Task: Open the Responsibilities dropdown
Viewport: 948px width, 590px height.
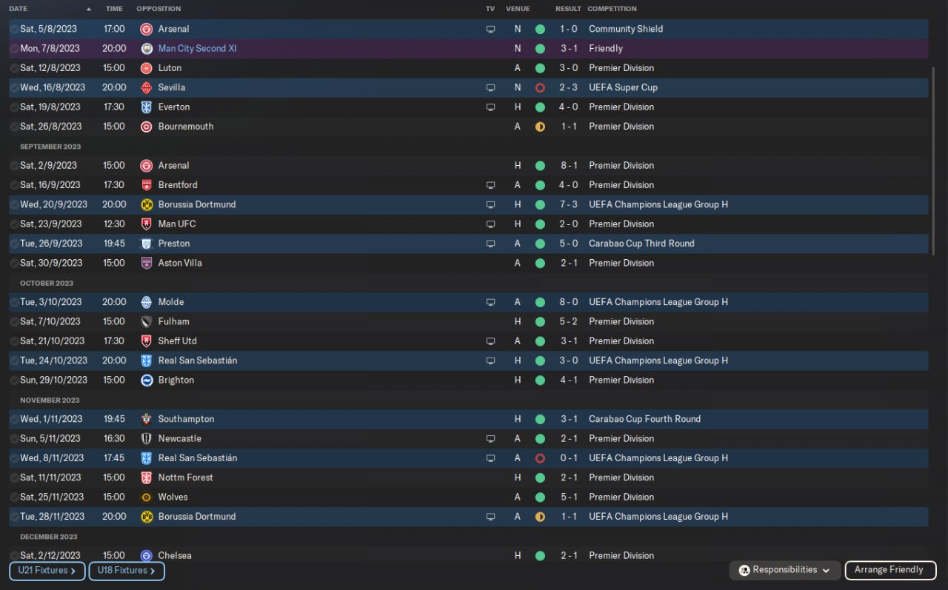Action: 785,570
